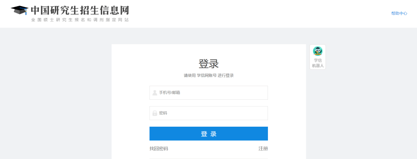This screenshot has width=417, height=159.
Task: Click the 请使用 text under the heading
Action: 190,75
